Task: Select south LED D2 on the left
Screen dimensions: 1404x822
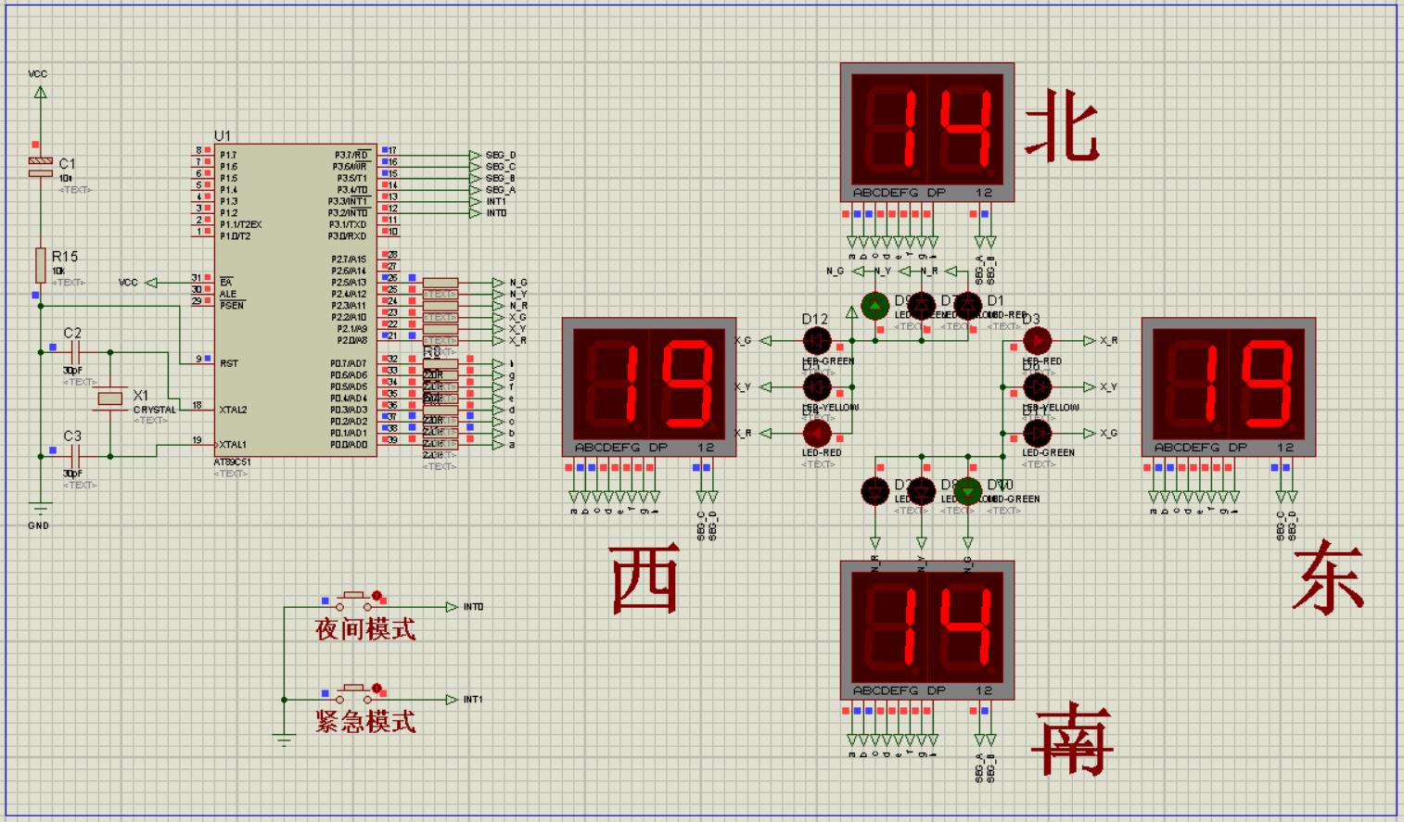Action: click(x=874, y=491)
